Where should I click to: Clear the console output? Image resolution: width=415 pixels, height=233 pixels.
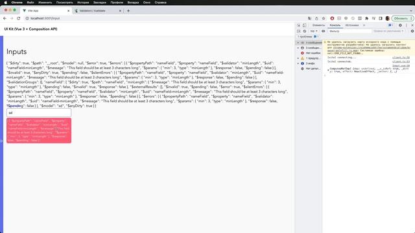[x=305, y=31]
